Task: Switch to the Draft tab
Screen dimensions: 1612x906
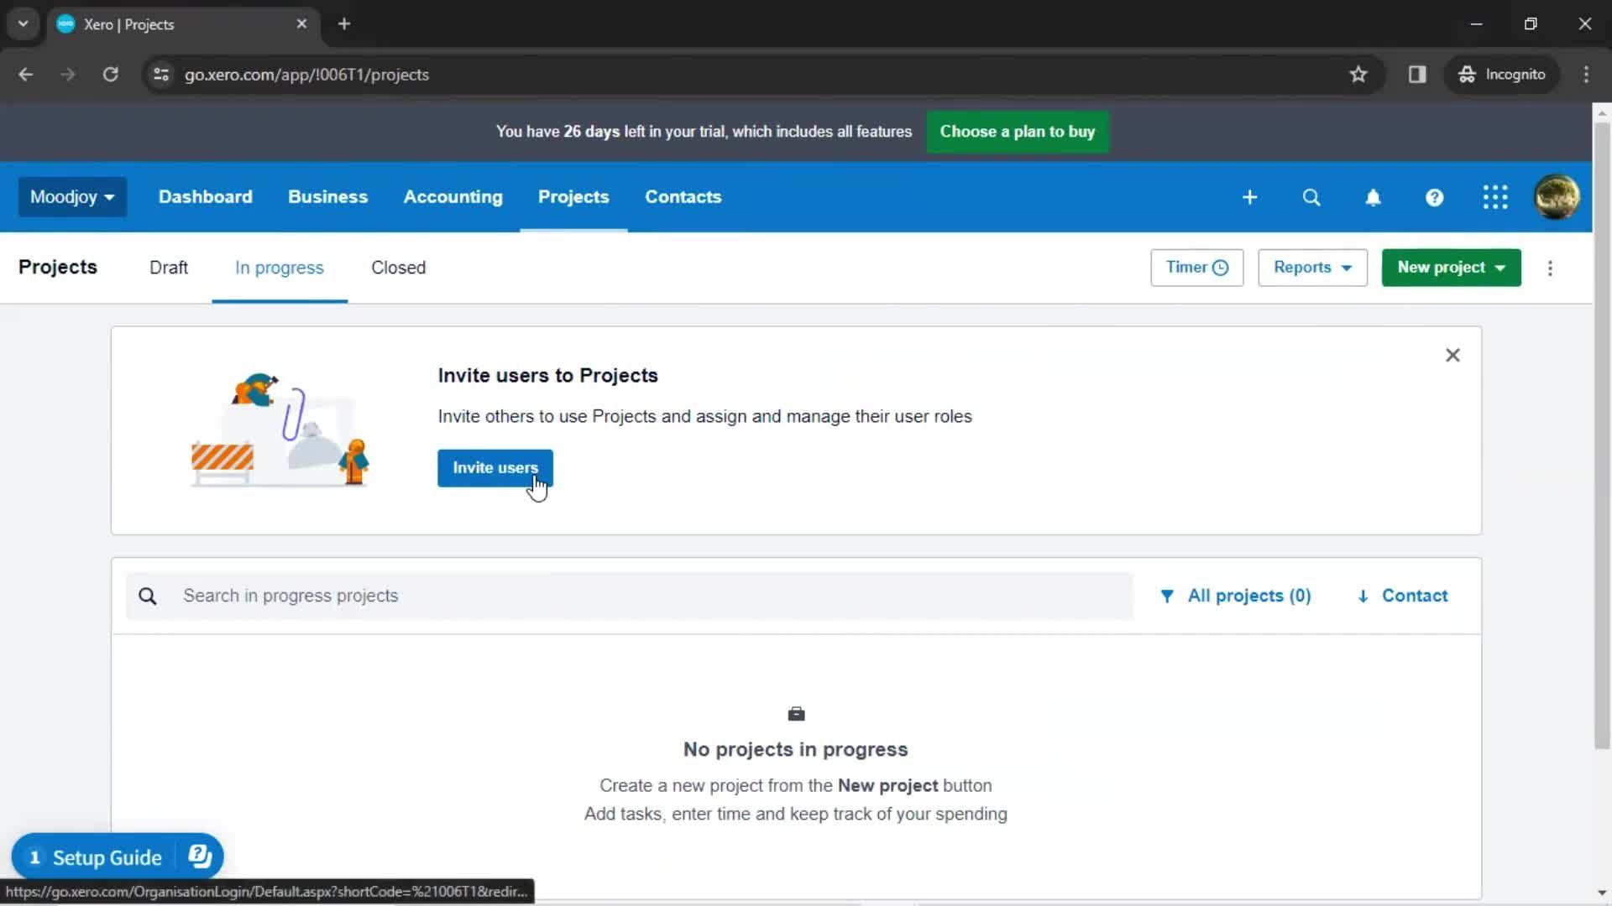Action: click(x=168, y=268)
